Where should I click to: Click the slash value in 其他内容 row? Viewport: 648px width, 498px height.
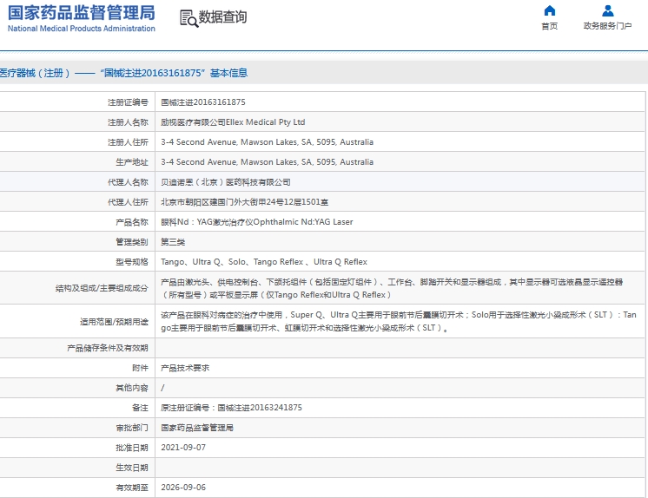pyautogui.click(x=162, y=388)
